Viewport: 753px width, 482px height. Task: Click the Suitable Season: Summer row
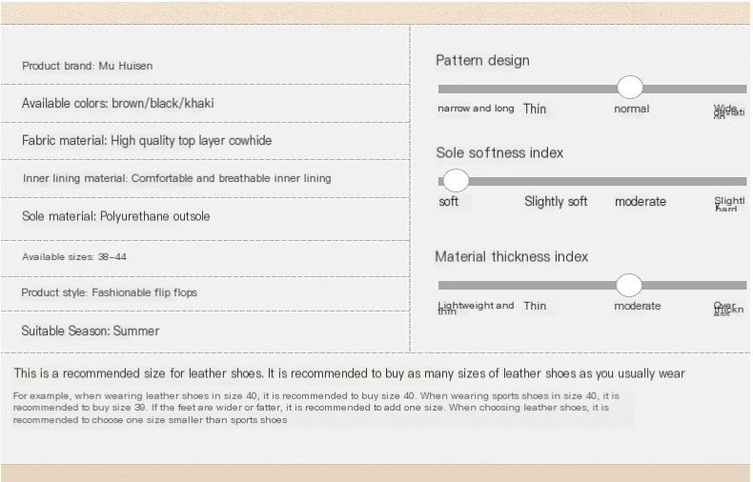tap(91, 331)
